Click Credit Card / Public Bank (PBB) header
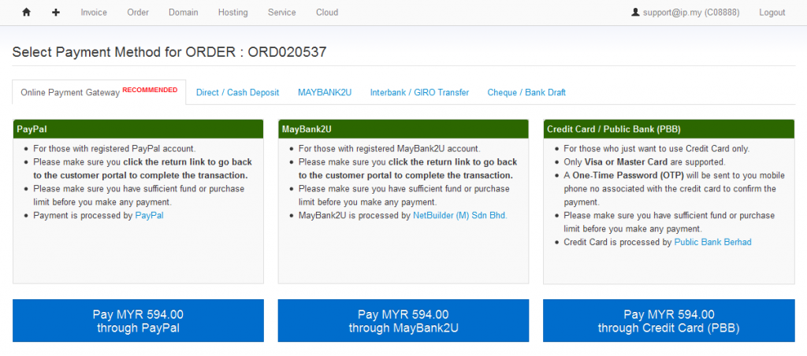Image resolution: width=807 pixels, height=356 pixels. (668, 129)
